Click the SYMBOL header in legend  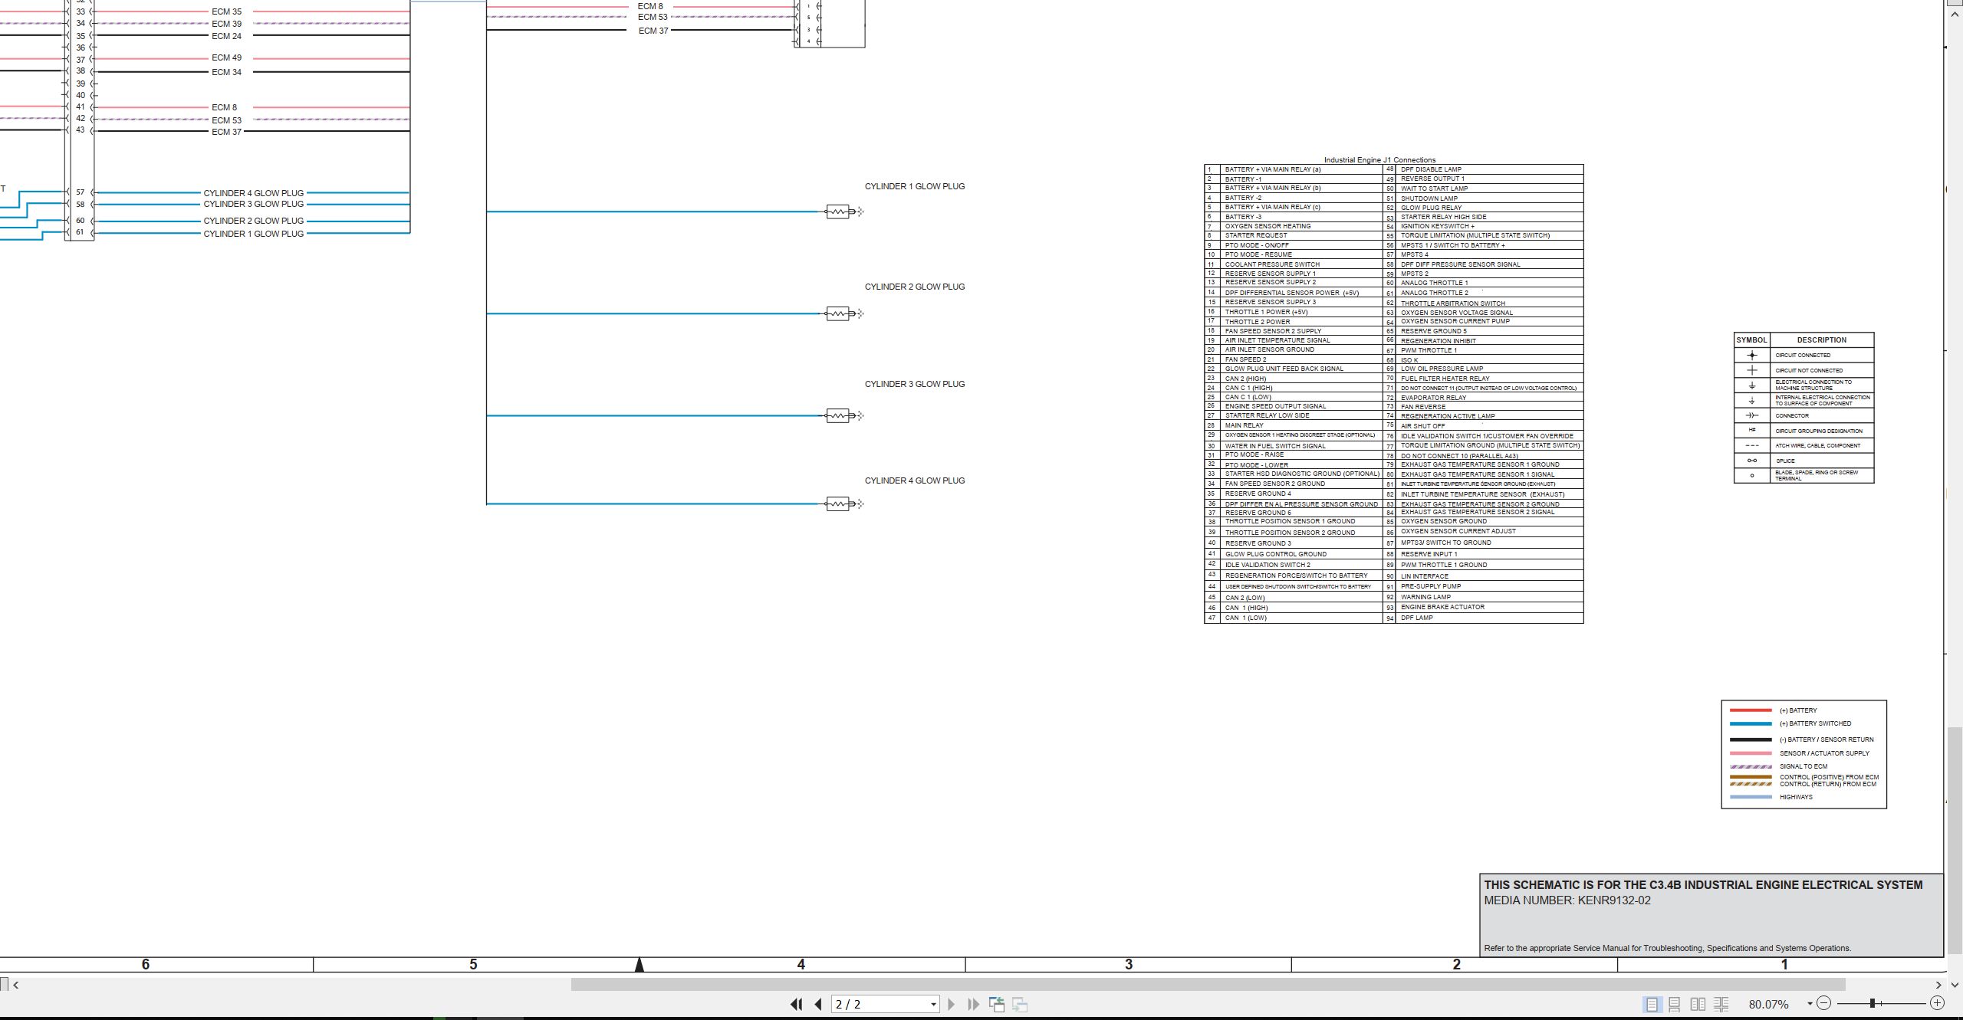(x=1751, y=339)
